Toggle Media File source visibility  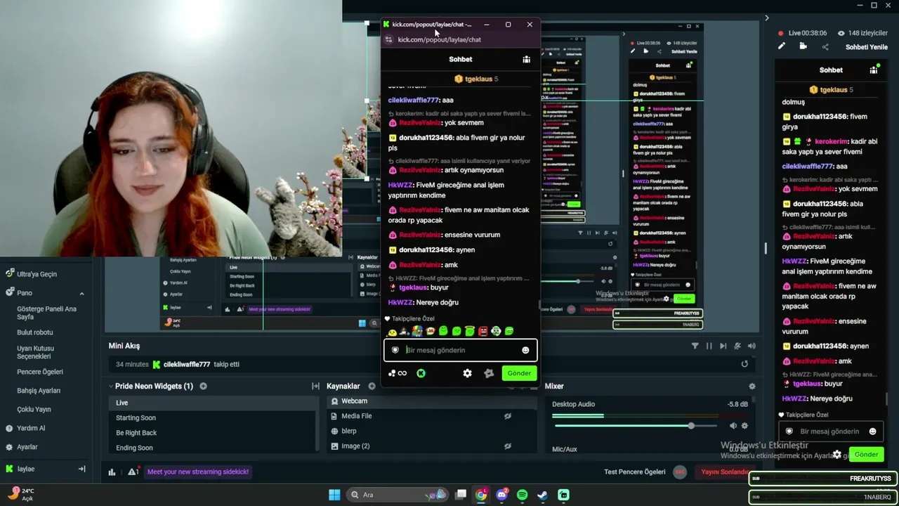pos(507,416)
